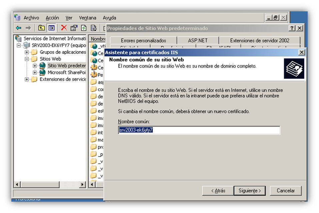This screenshot has height=213, width=319.
Task: Collapse the SRV2003-EK6YFY7 tree node
Action: click(x=19, y=45)
